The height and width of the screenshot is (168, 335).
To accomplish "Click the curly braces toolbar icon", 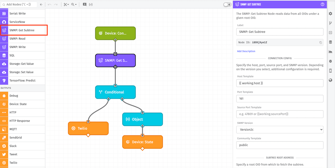I will coord(91,4).
